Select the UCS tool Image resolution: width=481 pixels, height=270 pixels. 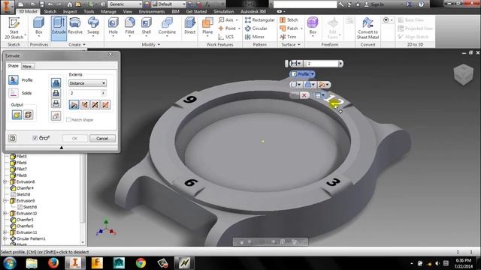pyautogui.click(x=226, y=37)
